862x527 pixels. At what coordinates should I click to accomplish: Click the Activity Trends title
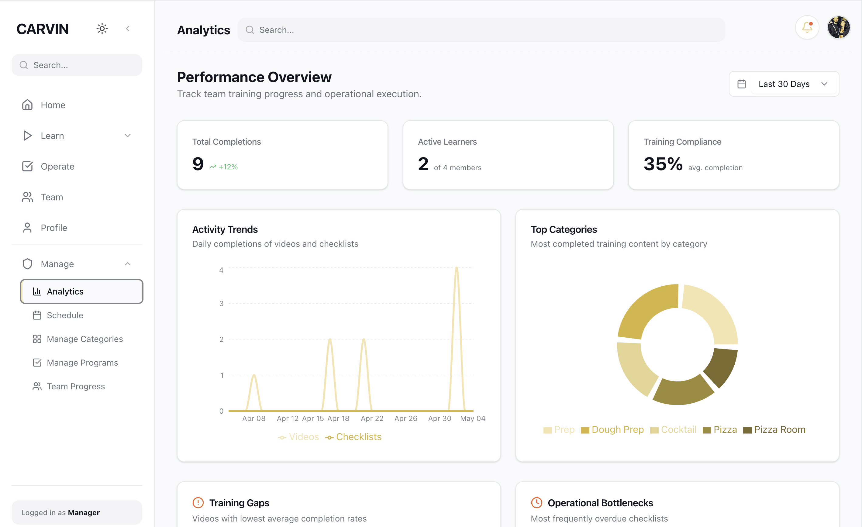[225, 229]
